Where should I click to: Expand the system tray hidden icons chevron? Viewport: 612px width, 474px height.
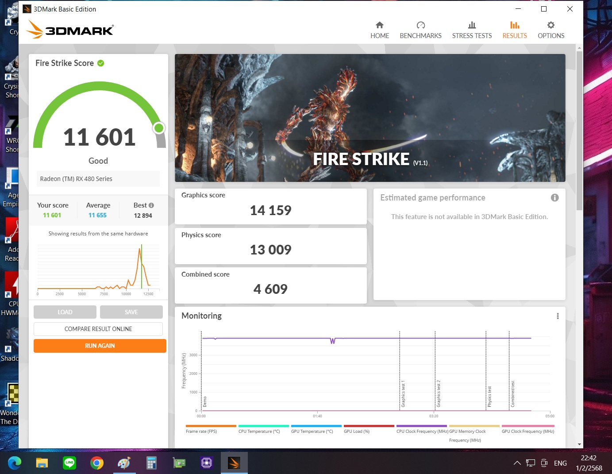click(517, 463)
